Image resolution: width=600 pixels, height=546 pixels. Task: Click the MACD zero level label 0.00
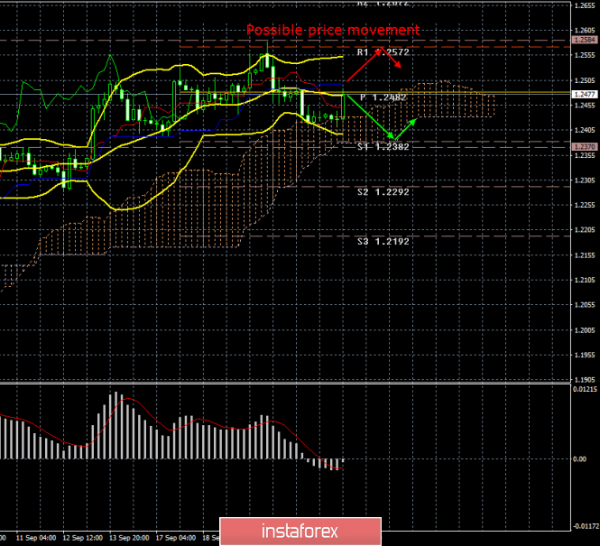[580, 459]
